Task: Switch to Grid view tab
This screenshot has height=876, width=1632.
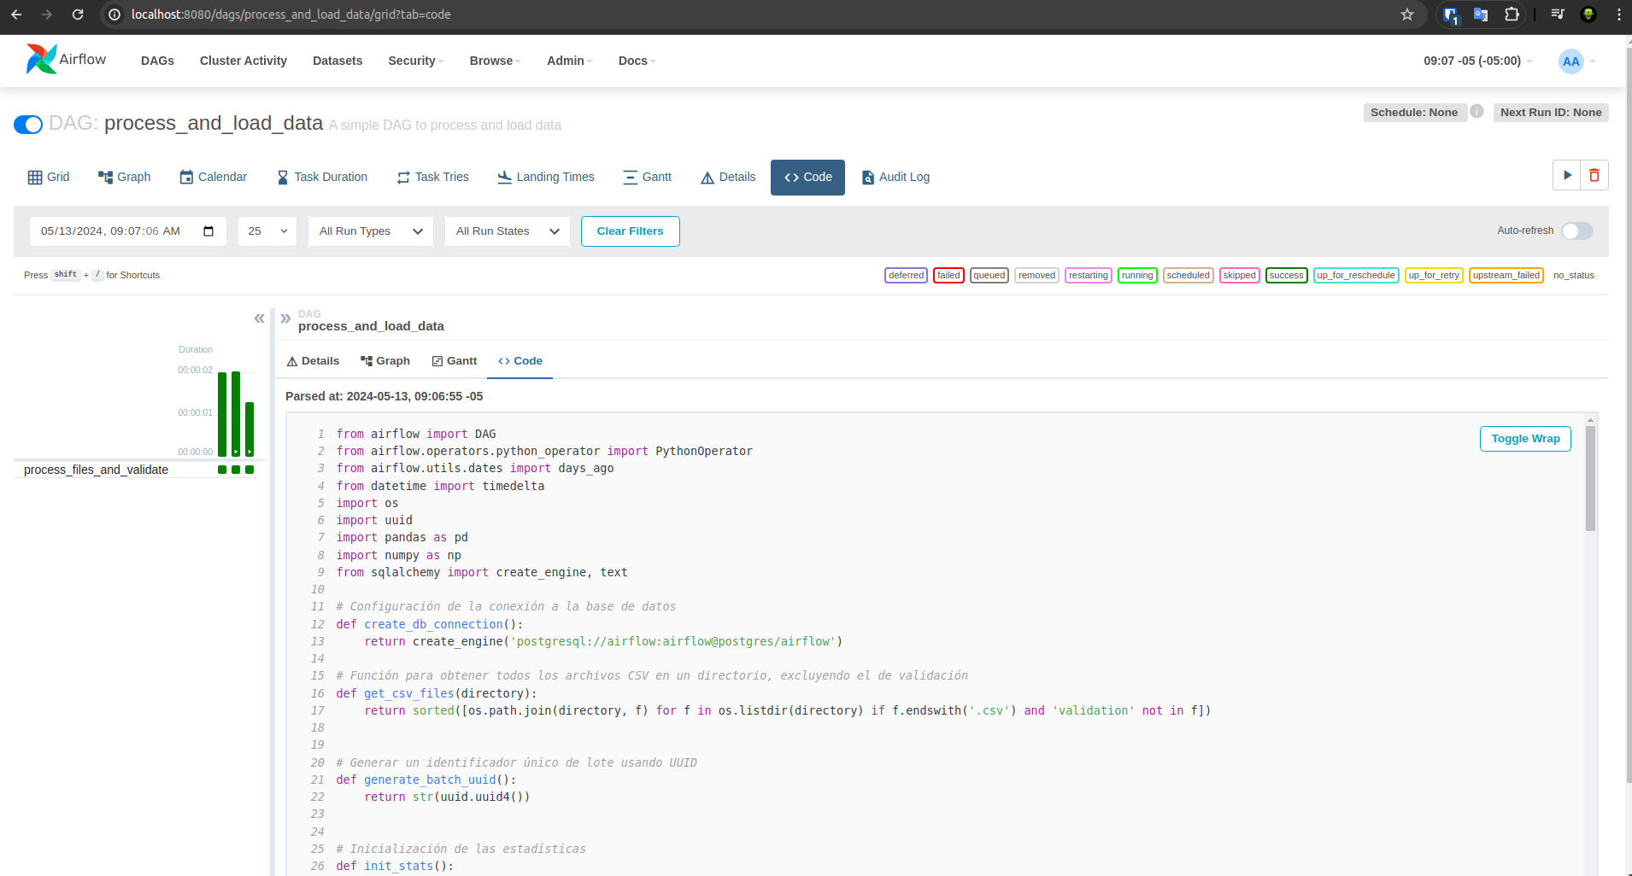Action: (49, 177)
